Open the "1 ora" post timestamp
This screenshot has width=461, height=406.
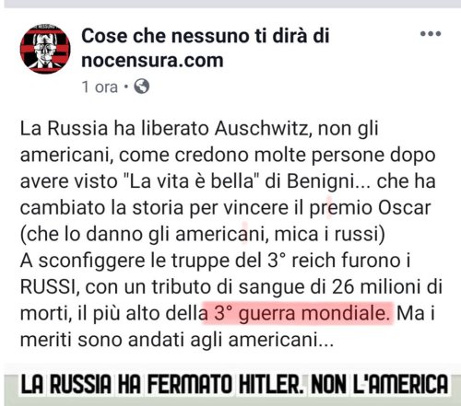(x=100, y=87)
